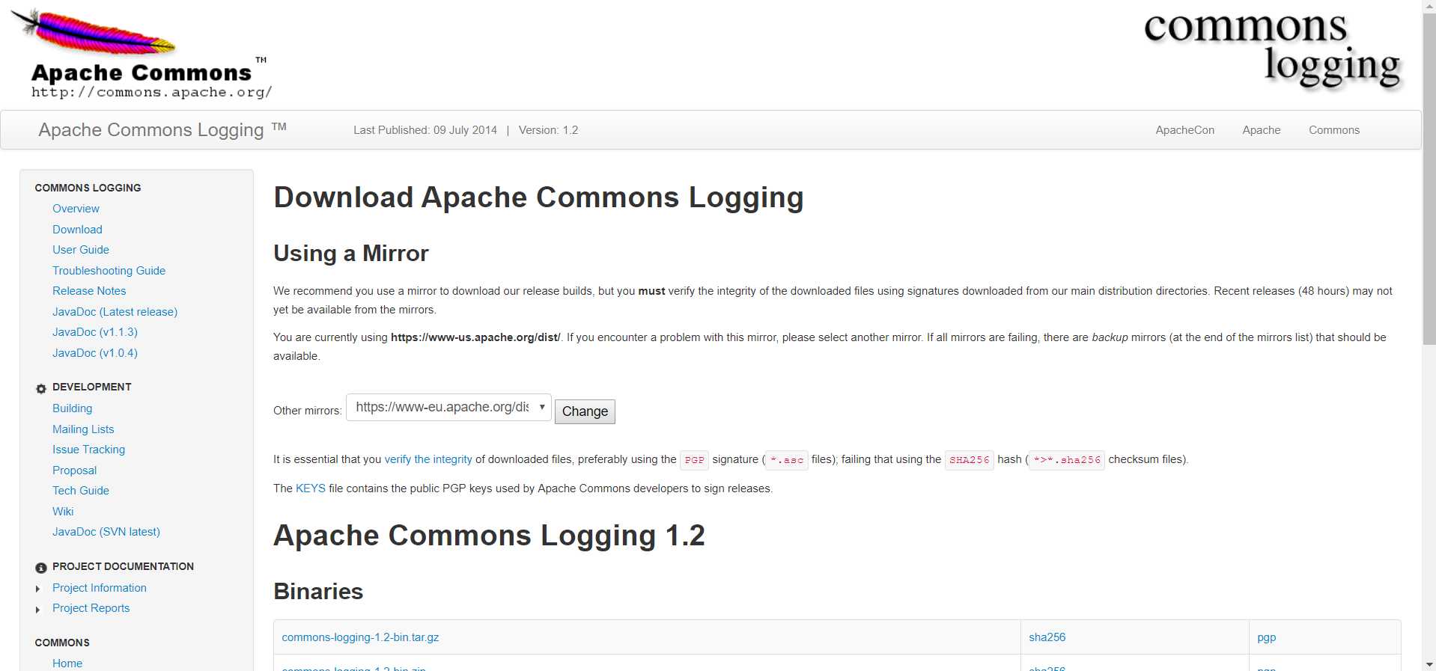Click the Apache Commons feather logo
The image size is (1436, 671).
tap(142, 54)
